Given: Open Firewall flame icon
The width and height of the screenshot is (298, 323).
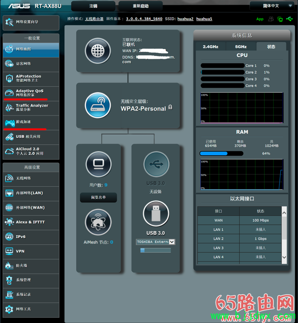Looking at the screenshot, I should (x=9, y=266).
